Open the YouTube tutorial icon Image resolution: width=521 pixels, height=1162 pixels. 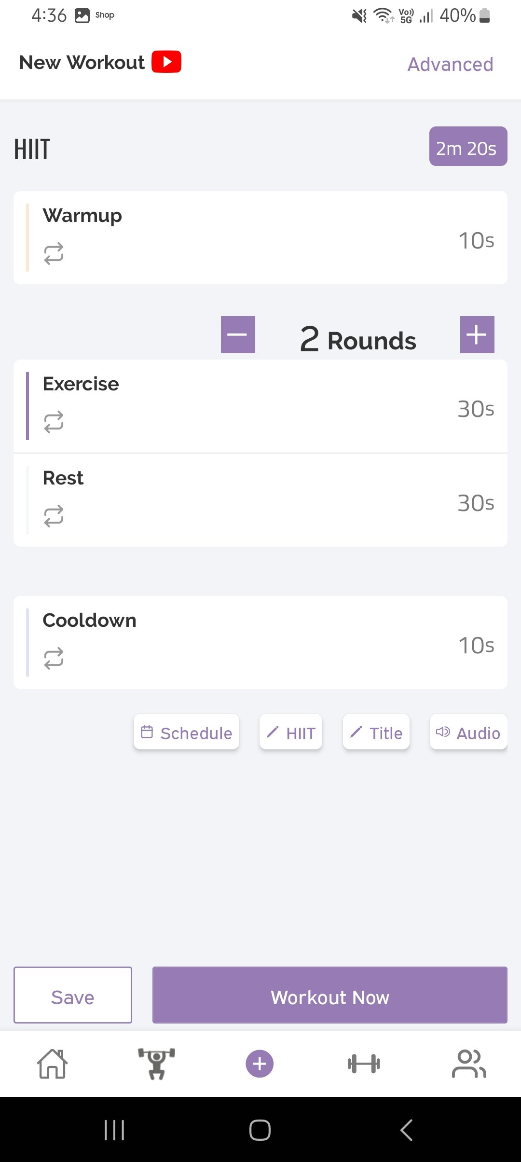click(x=166, y=62)
